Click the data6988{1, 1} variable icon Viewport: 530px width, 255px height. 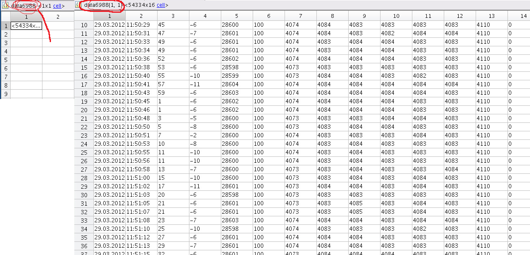[79, 5]
